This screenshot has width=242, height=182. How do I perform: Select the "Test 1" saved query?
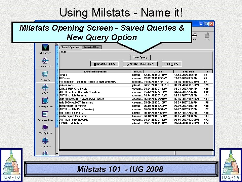136,75
